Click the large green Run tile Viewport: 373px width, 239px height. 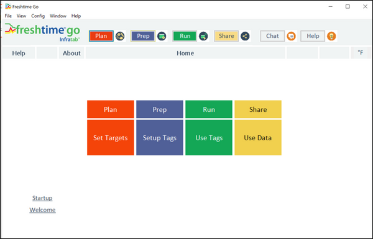209,109
